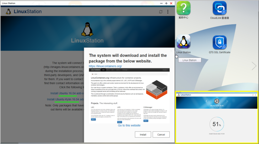Image resolution: width=259 pixels, height=144 pixels.
Task: Click next arrow in the Ubuntu Kylin carousel
Action: click(227, 101)
